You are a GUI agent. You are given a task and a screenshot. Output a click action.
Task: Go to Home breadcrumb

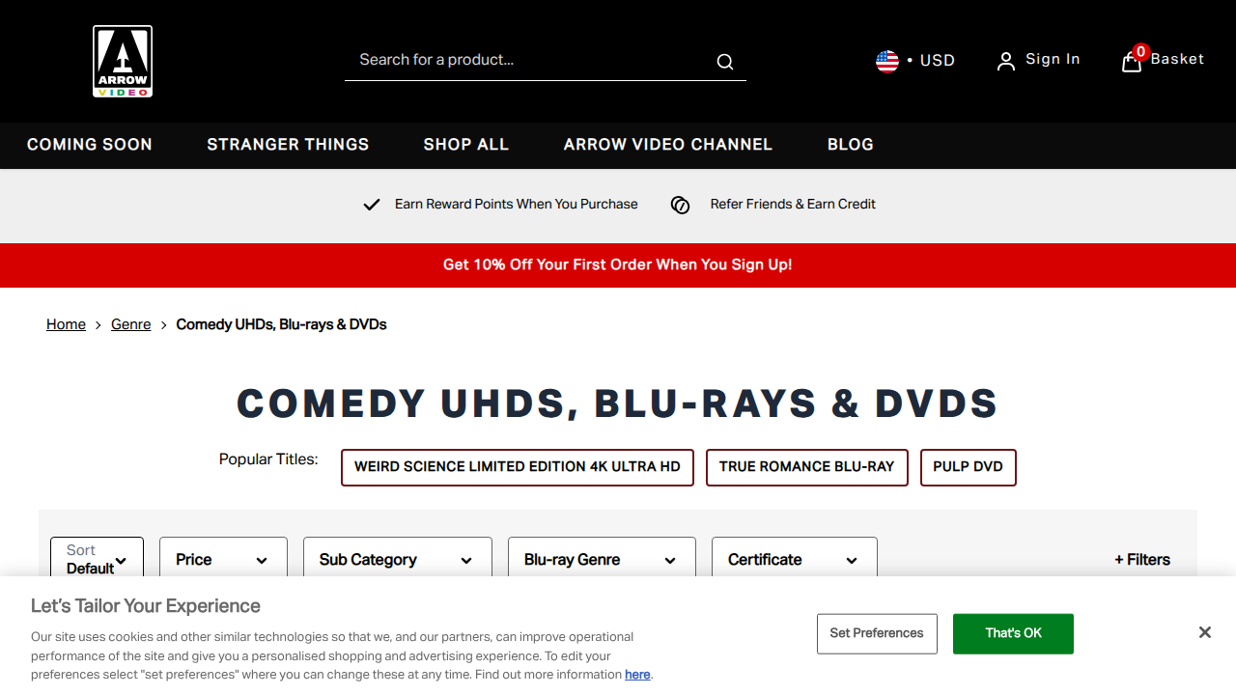[66, 324]
